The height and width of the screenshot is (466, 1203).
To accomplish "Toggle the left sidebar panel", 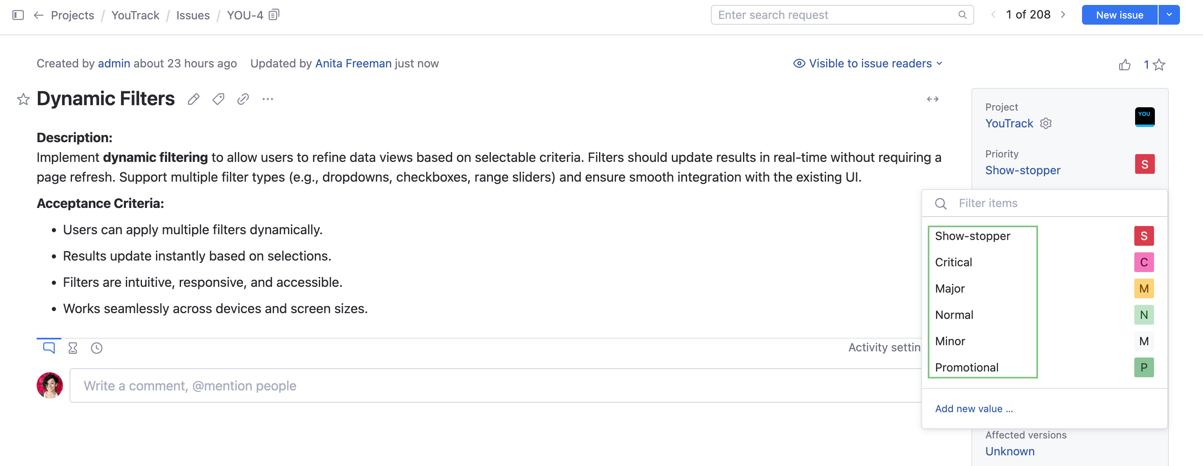I will [18, 15].
